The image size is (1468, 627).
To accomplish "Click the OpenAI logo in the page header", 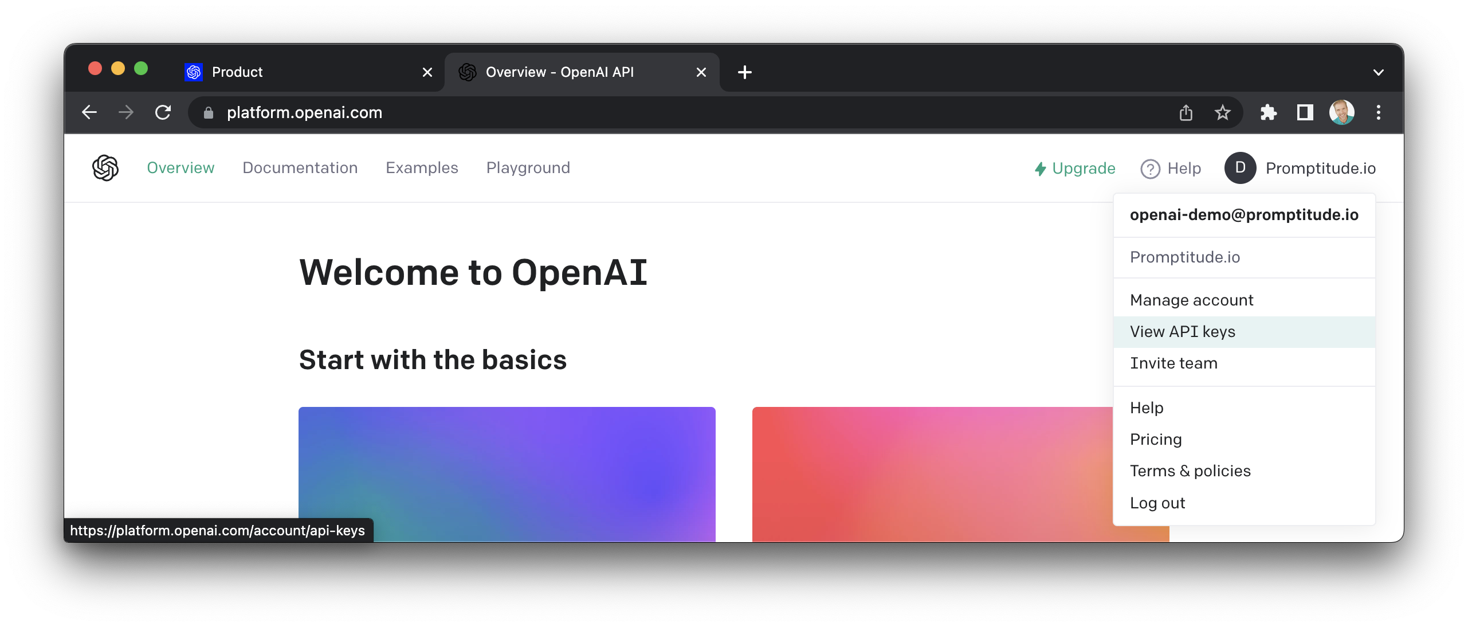I will (x=105, y=168).
